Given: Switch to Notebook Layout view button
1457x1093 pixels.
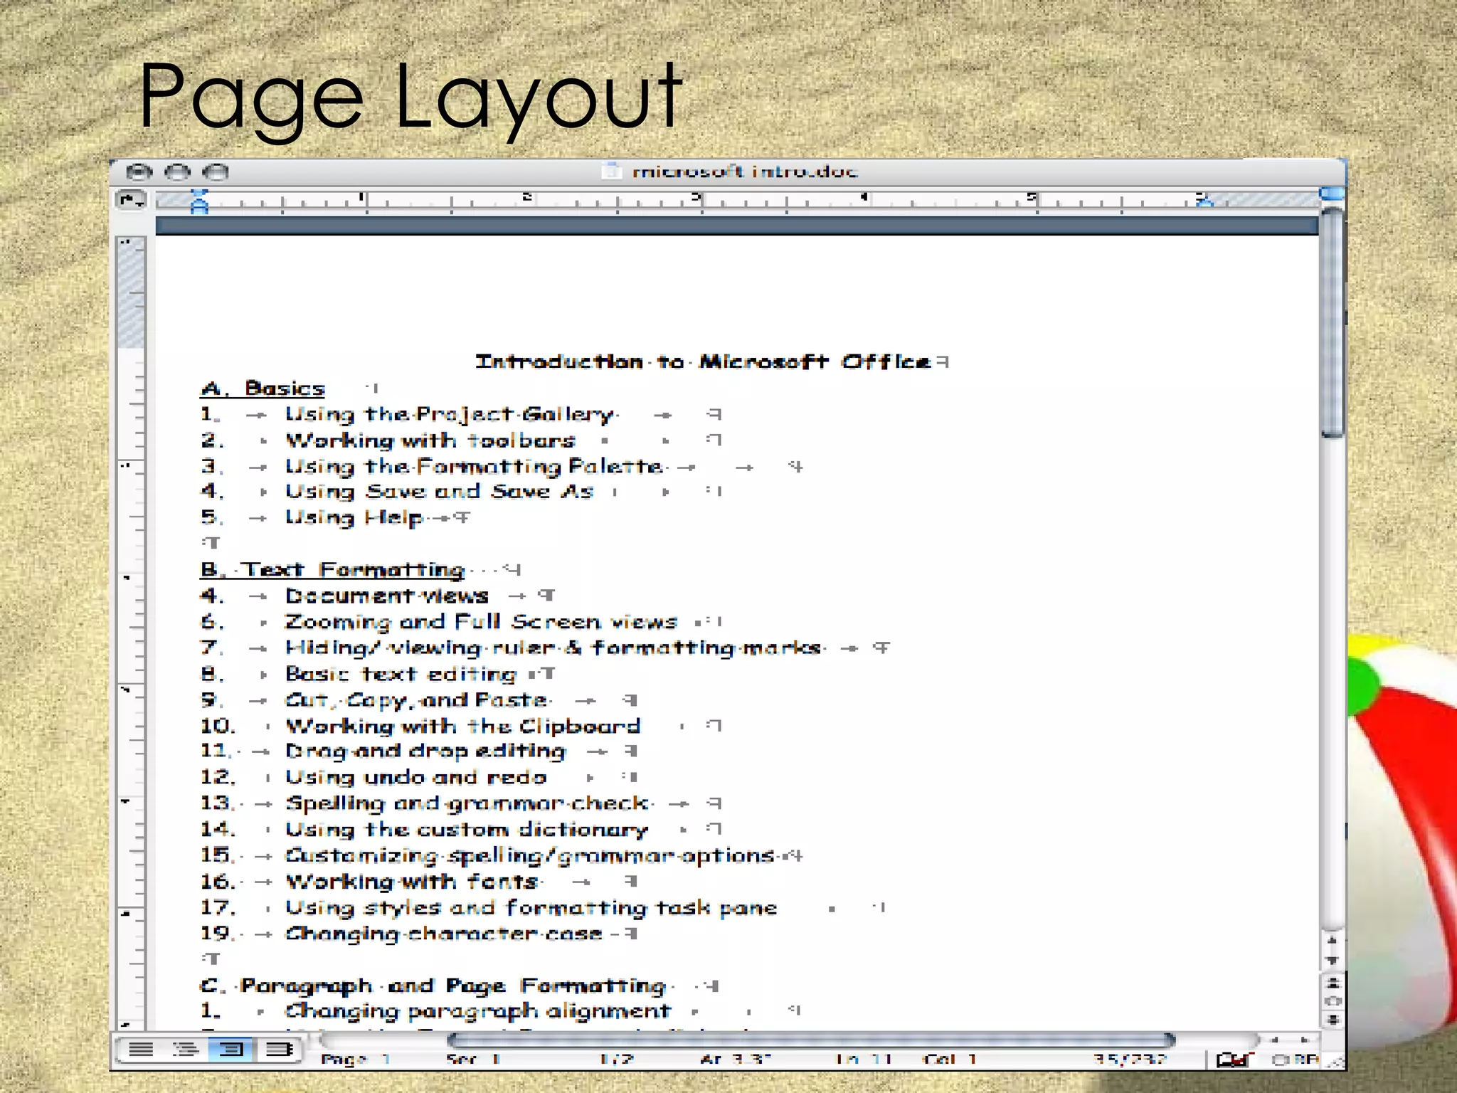Looking at the screenshot, I should [278, 1049].
